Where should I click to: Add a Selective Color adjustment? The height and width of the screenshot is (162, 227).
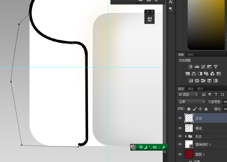click(209, 81)
